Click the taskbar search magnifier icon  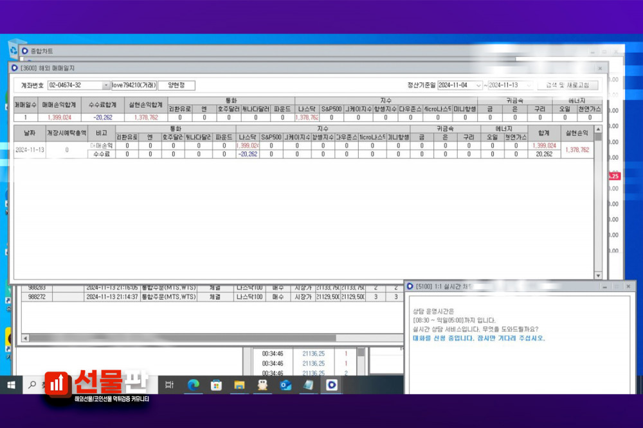[x=32, y=384]
